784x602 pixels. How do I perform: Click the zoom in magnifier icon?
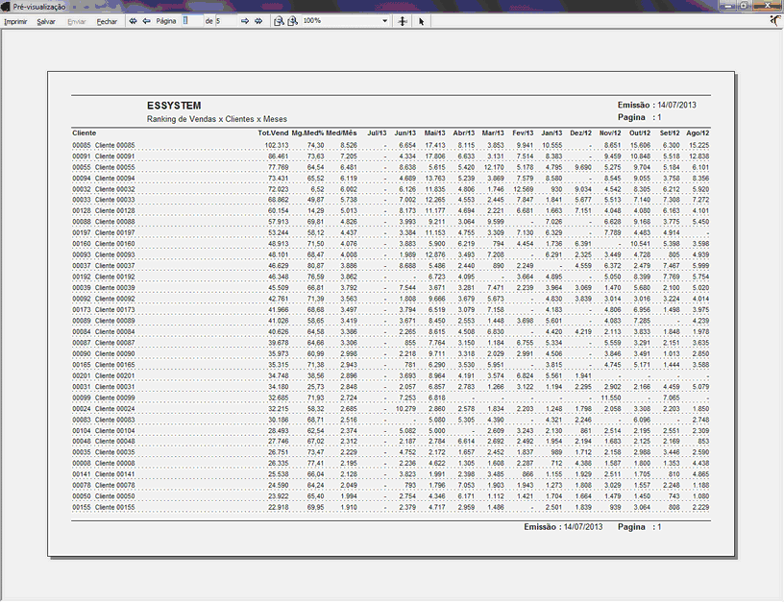click(293, 20)
